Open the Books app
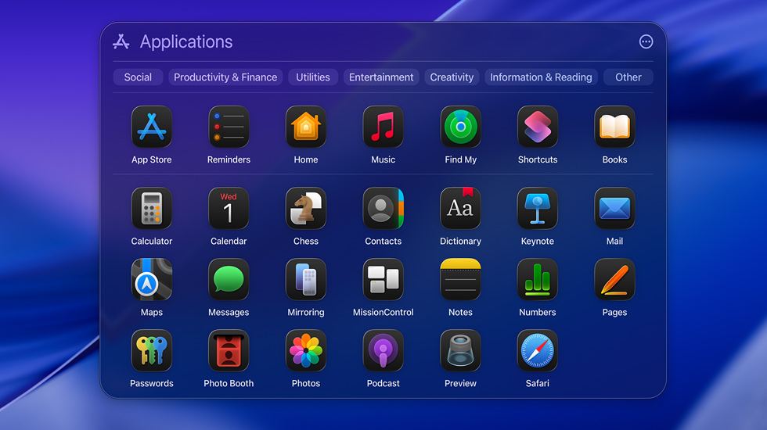Viewport: 767px width, 430px height. [614, 127]
